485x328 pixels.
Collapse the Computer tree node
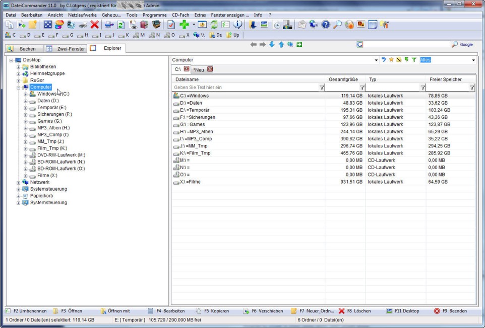(x=19, y=88)
